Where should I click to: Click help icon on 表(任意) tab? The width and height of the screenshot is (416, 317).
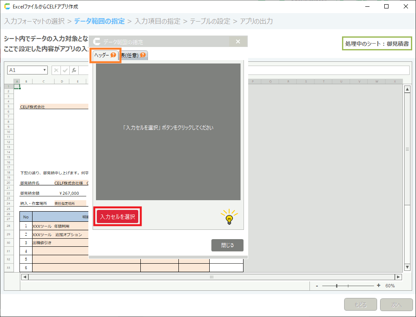tap(143, 55)
